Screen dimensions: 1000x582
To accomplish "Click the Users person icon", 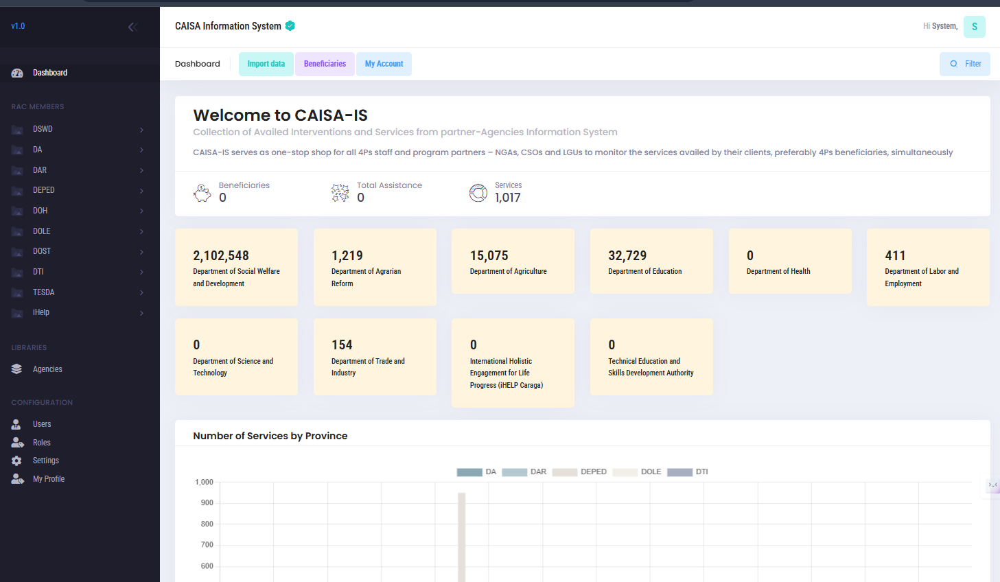I will point(16,424).
